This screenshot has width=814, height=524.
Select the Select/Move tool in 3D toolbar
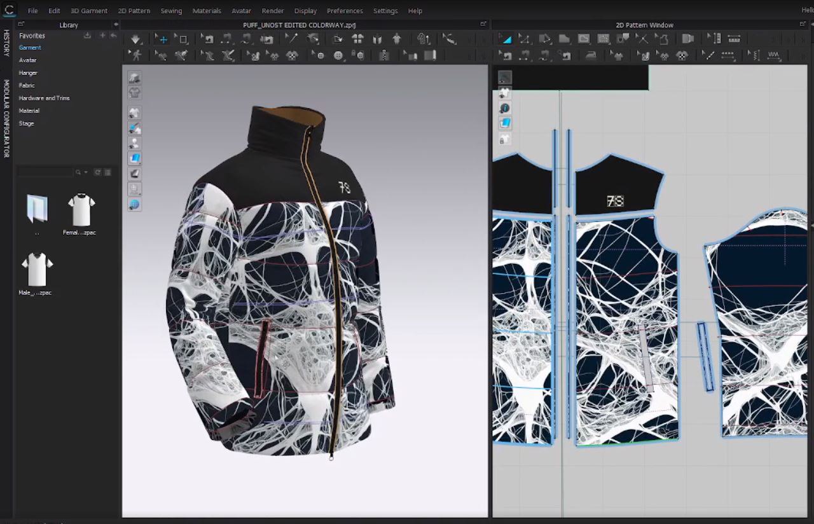[x=163, y=39]
